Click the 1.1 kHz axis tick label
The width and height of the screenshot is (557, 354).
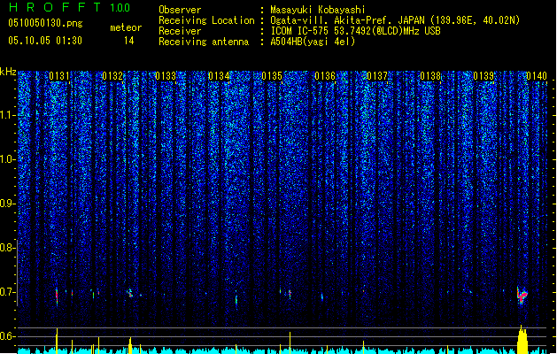pos(7,115)
